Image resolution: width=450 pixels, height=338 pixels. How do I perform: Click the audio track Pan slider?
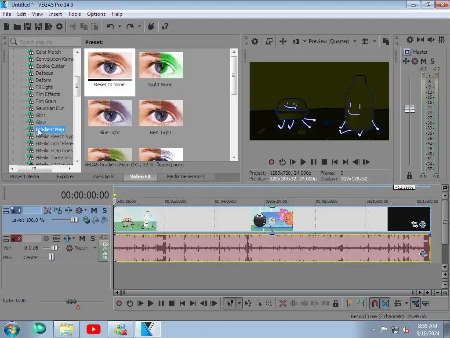(x=51, y=257)
